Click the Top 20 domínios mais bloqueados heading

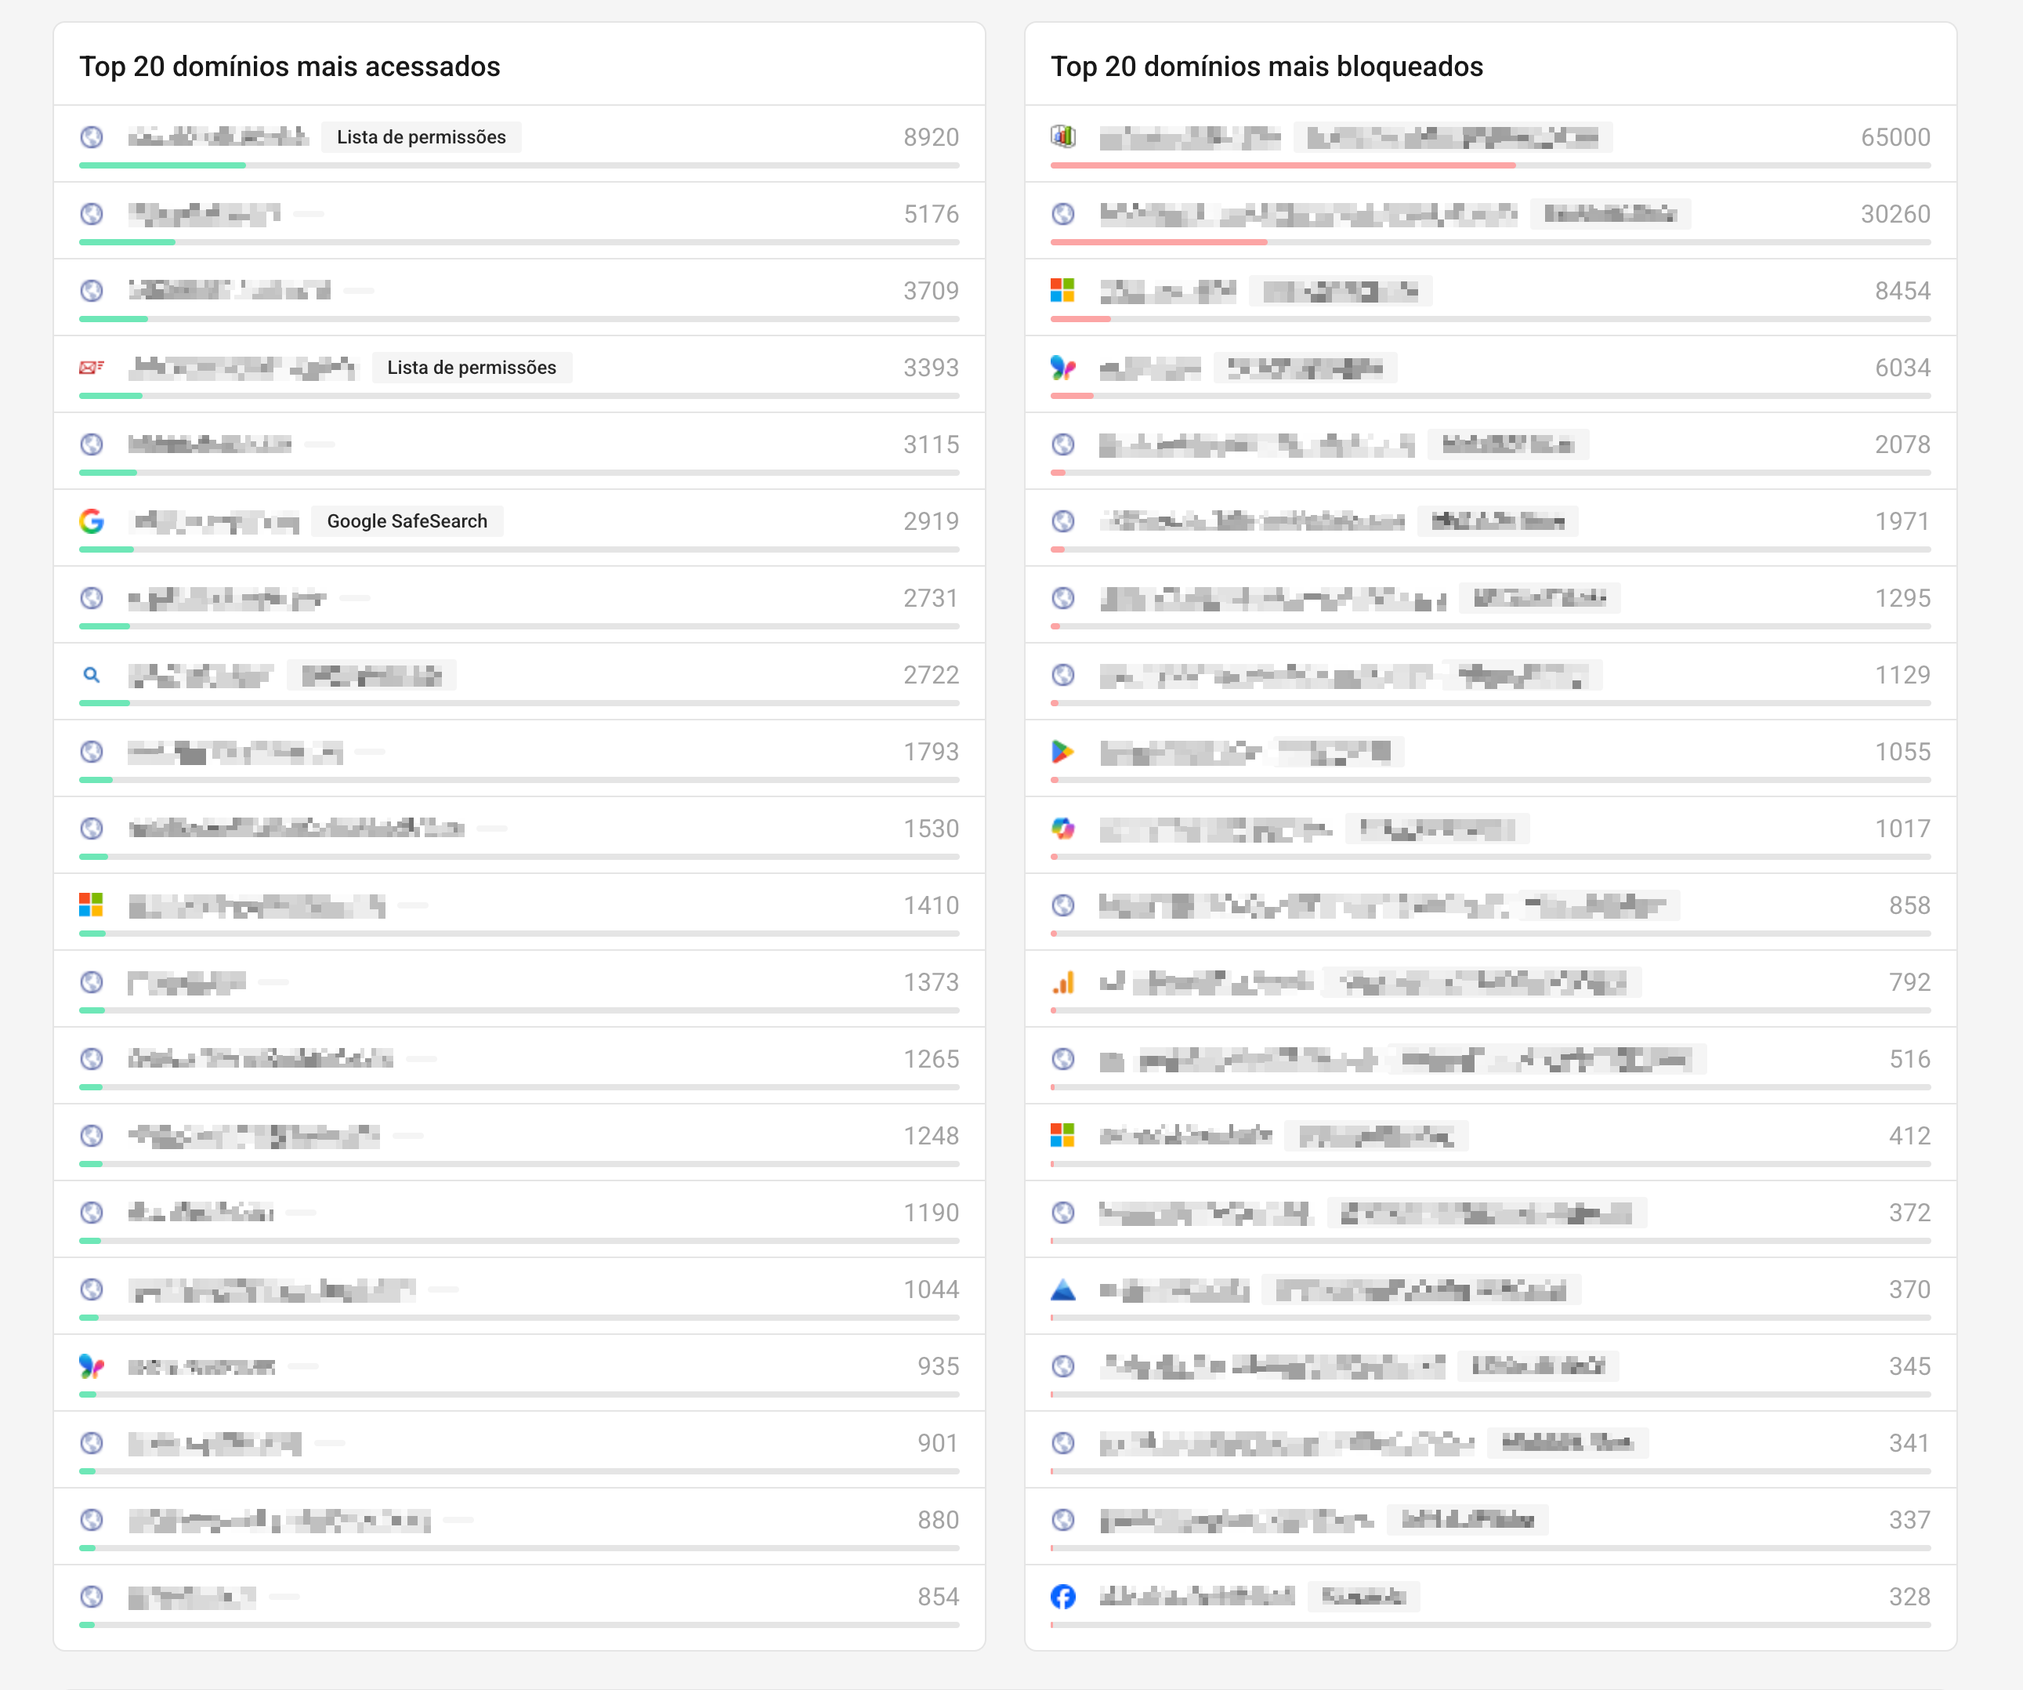pos(1266,67)
